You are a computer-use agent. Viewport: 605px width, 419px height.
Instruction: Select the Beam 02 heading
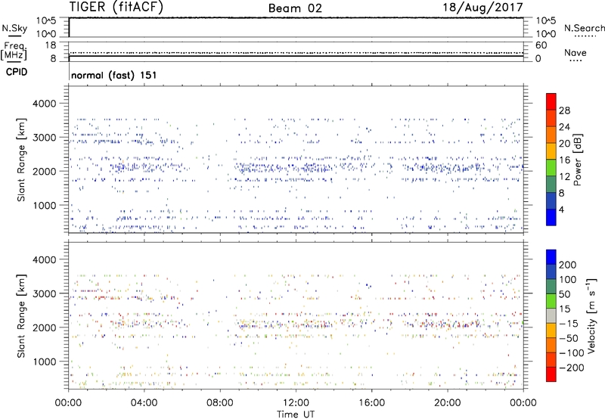[295, 8]
